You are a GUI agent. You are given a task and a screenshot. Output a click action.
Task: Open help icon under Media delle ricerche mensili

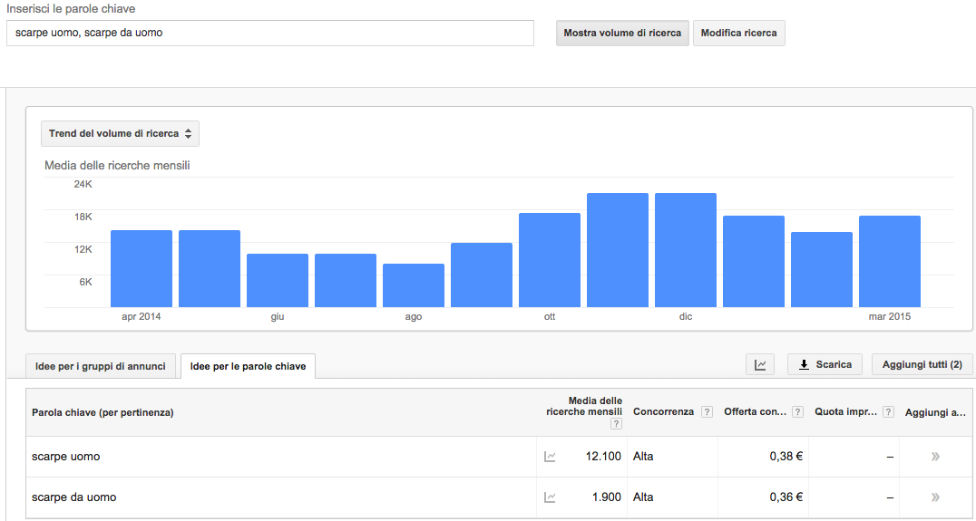(616, 424)
